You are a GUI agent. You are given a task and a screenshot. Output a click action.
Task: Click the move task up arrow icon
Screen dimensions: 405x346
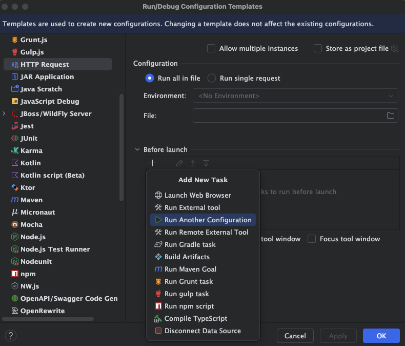193,163
